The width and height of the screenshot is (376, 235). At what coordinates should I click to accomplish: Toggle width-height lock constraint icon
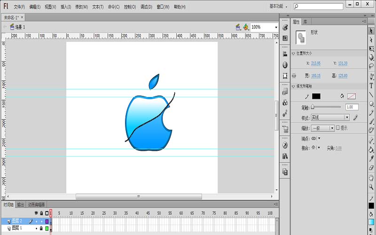tap(294, 76)
